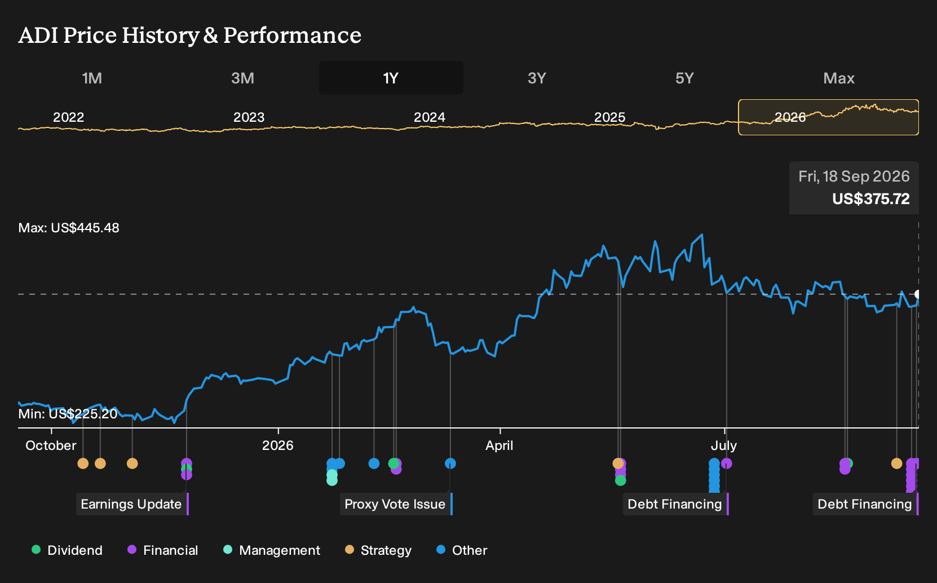
Task: Select green Dividend dot under the May cluster
Action: 621,480
